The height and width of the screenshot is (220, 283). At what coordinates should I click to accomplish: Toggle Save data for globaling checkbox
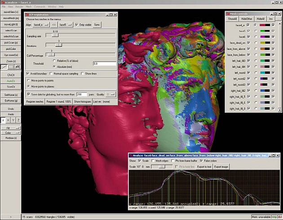28,94
